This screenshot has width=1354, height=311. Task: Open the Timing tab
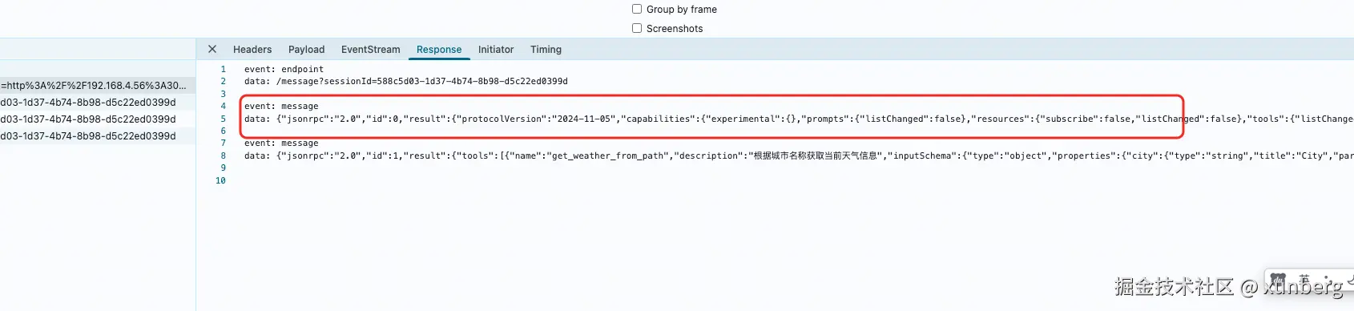pos(546,50)
